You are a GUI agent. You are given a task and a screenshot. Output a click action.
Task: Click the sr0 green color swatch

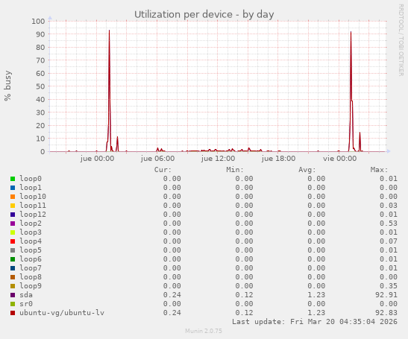pyautogui.click(x=13, y=304)
